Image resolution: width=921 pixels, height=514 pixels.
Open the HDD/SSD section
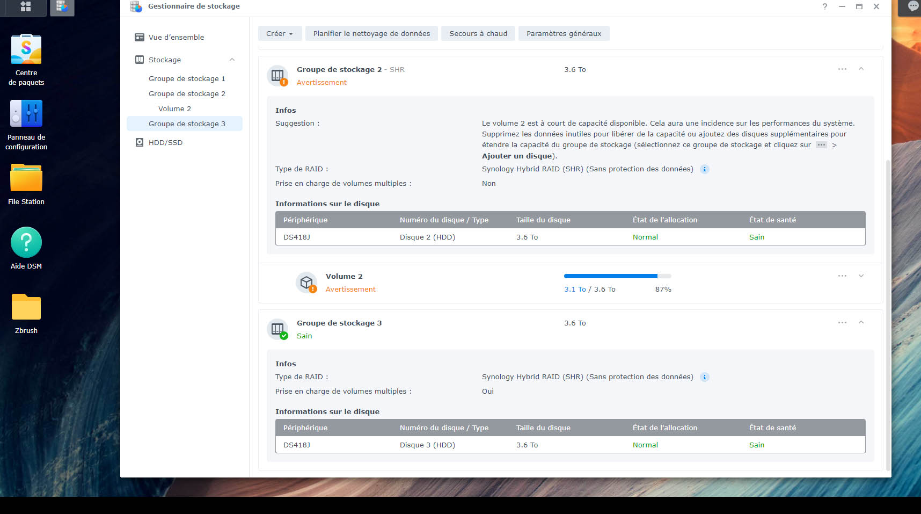(165, 142)
